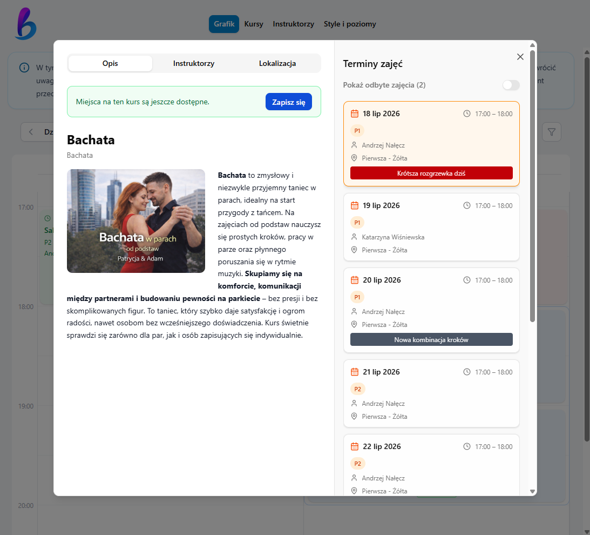This screenshot has height=535, width=590.
Task: Click the Pokaż odbyte zajęcia (2) label
Action: click(384, 85)
